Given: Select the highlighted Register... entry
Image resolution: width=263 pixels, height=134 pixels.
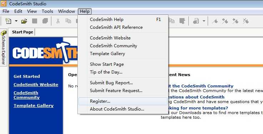Looking at the screenshot, I should (123, 101).
